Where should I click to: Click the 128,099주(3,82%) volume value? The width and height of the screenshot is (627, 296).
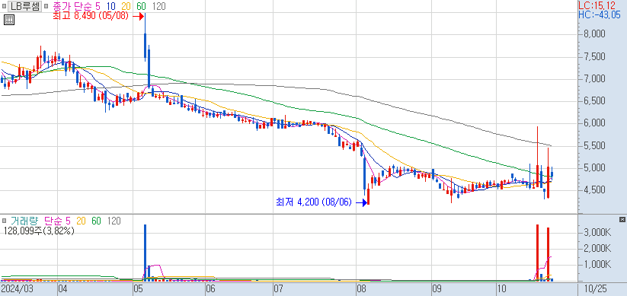coord(38,231)
